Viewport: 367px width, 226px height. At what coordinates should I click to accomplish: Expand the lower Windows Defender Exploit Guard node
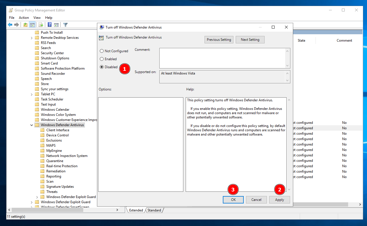(31, 202)
